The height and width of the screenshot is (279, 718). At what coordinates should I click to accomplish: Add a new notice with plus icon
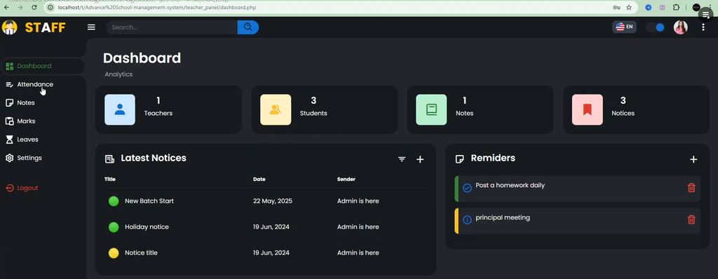click(420, 159)
